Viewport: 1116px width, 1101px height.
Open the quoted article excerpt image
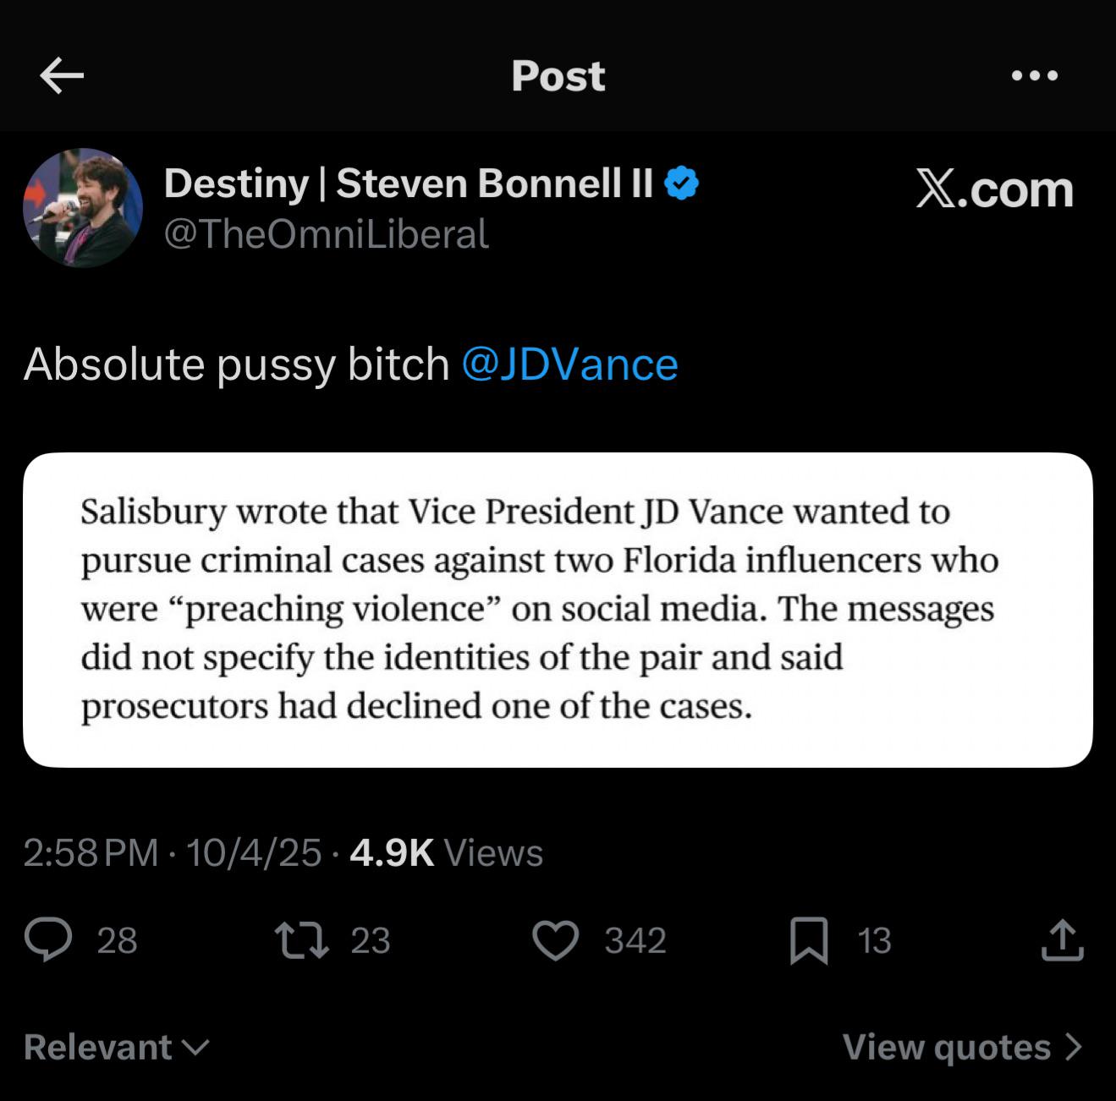tap(558, 610)
